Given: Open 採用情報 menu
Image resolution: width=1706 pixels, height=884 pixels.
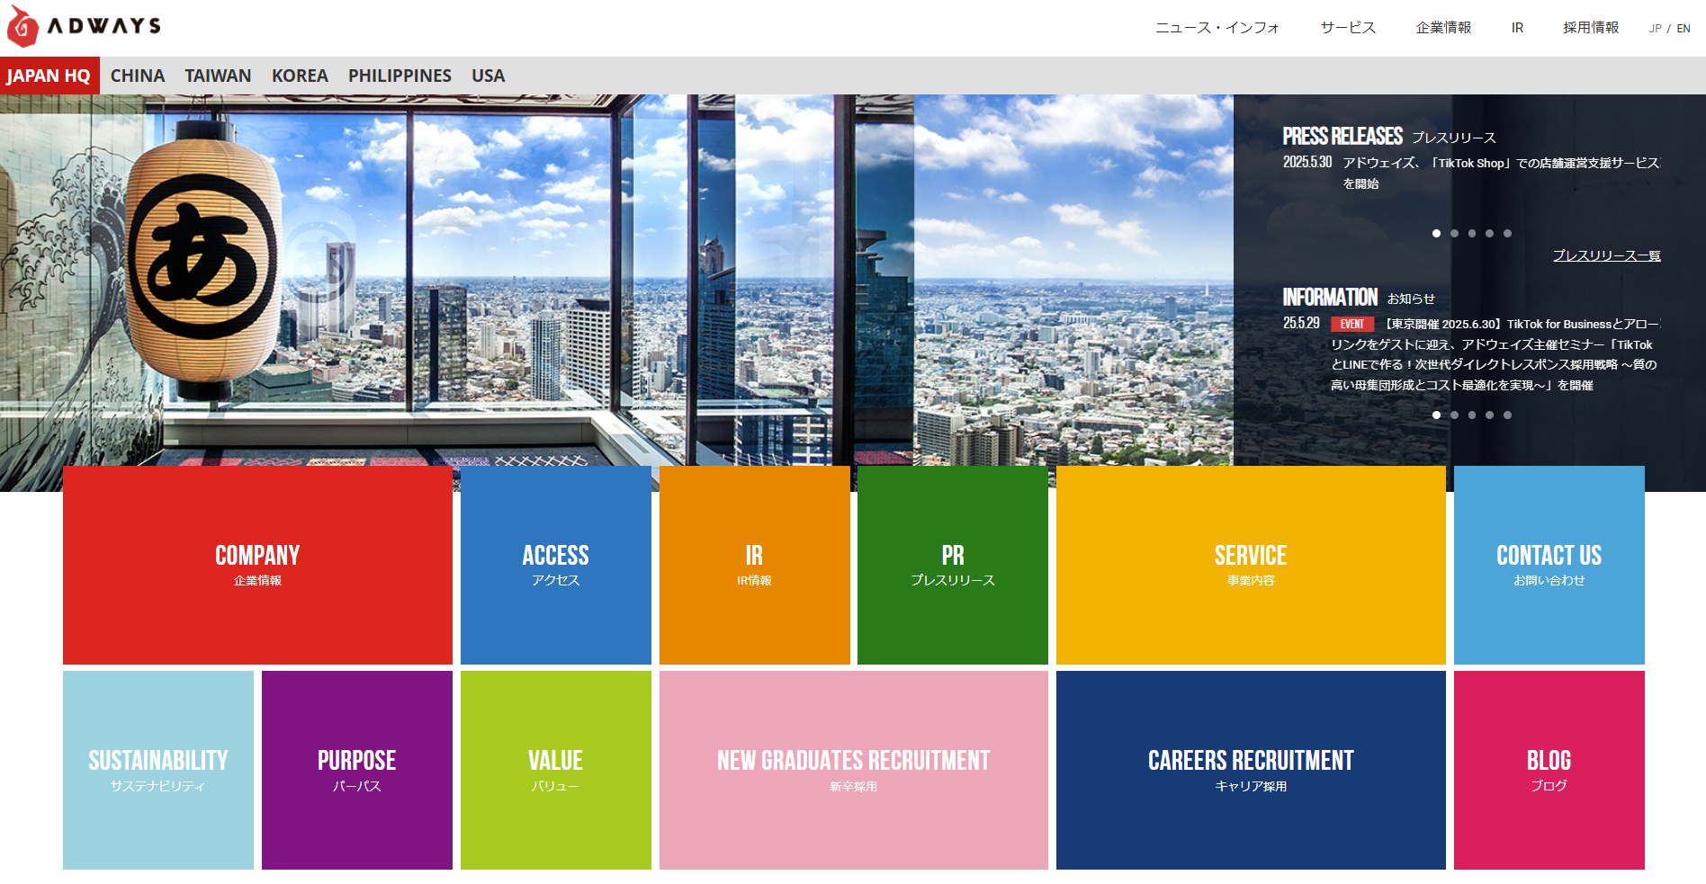Looking at the screenshot, I should point(1591,28).
